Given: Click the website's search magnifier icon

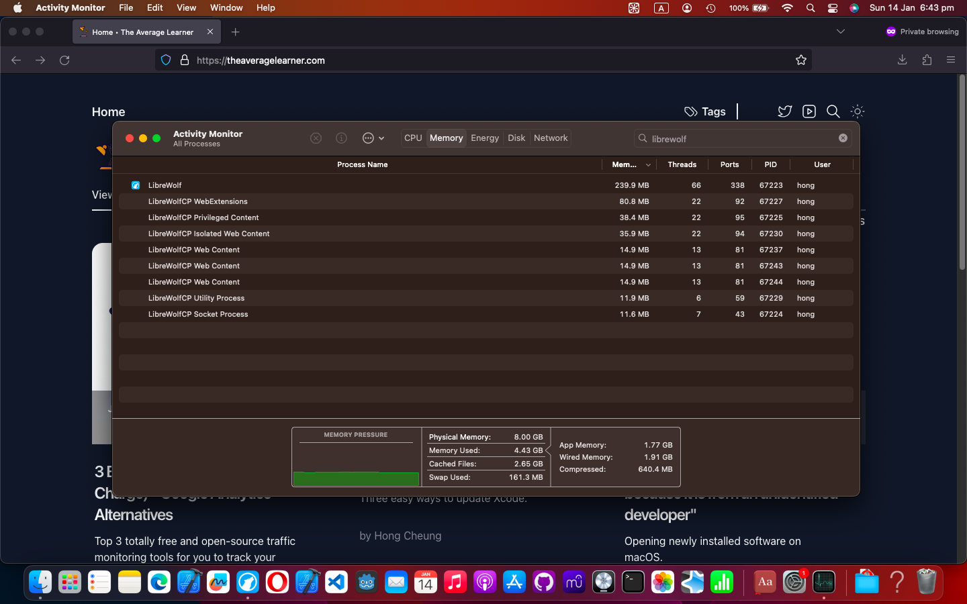Looking at the screenshot, I should coord(833,111).
